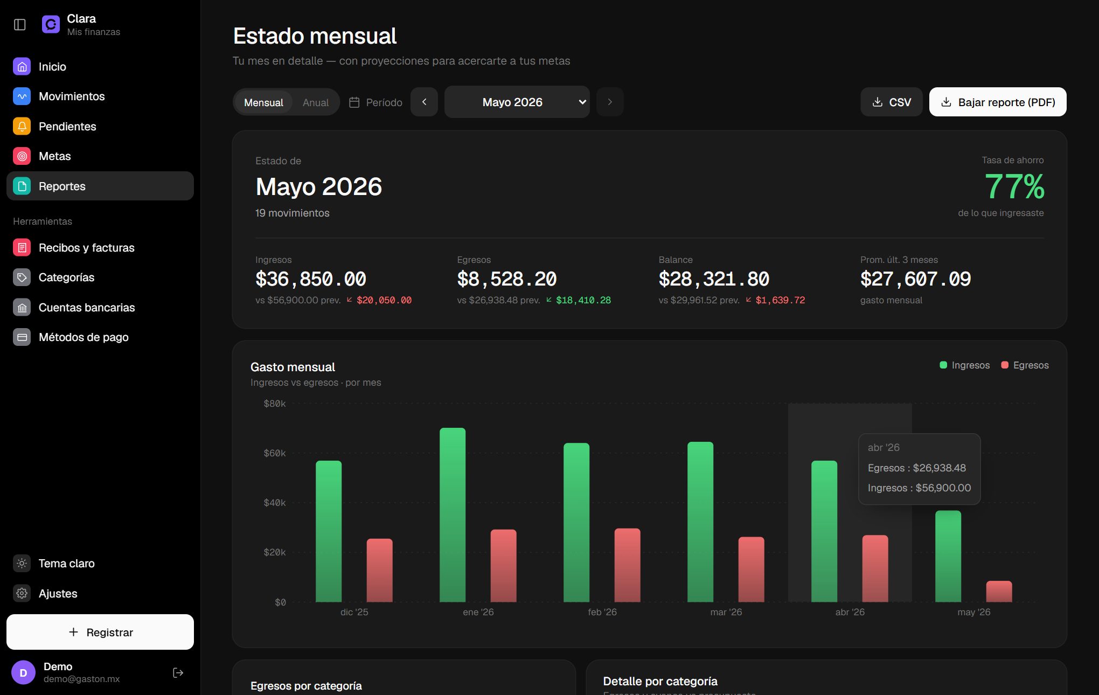This screenshot has height=695, width=1099.
Task: Collapse the sidebar with the panel icon
Action: coord(20,25)
